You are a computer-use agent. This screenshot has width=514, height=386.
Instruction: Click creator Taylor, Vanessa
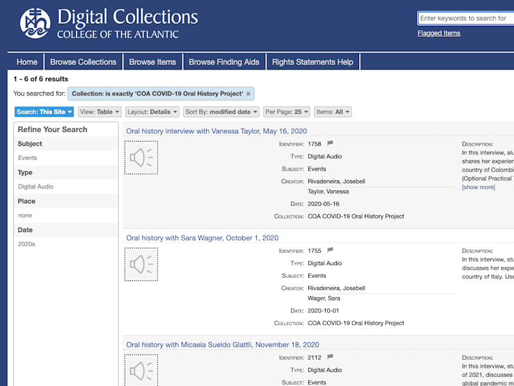[328, 191]
